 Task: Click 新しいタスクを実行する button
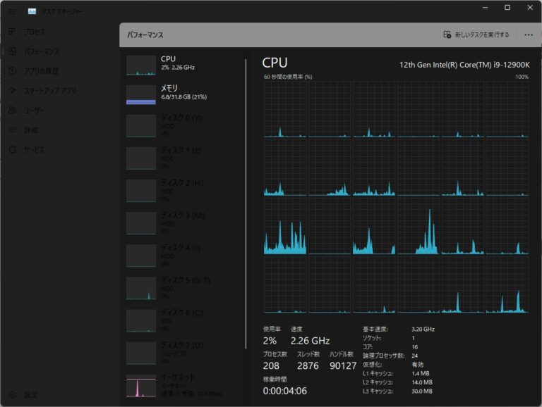(476, 35)
